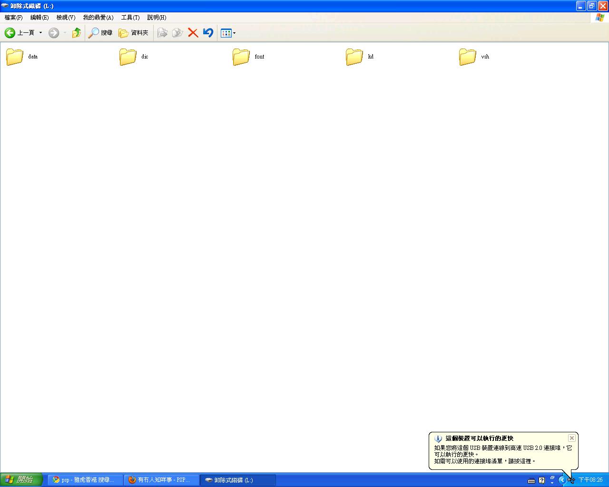Click the red X delete icon
The height and width of the screenshot is (487, 609).
[193, 33]
